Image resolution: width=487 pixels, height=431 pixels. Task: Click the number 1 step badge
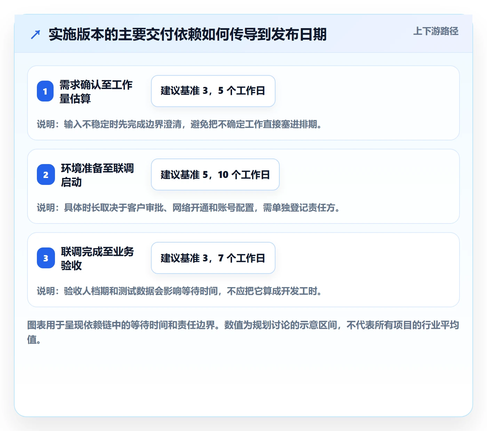coord(45,91)
